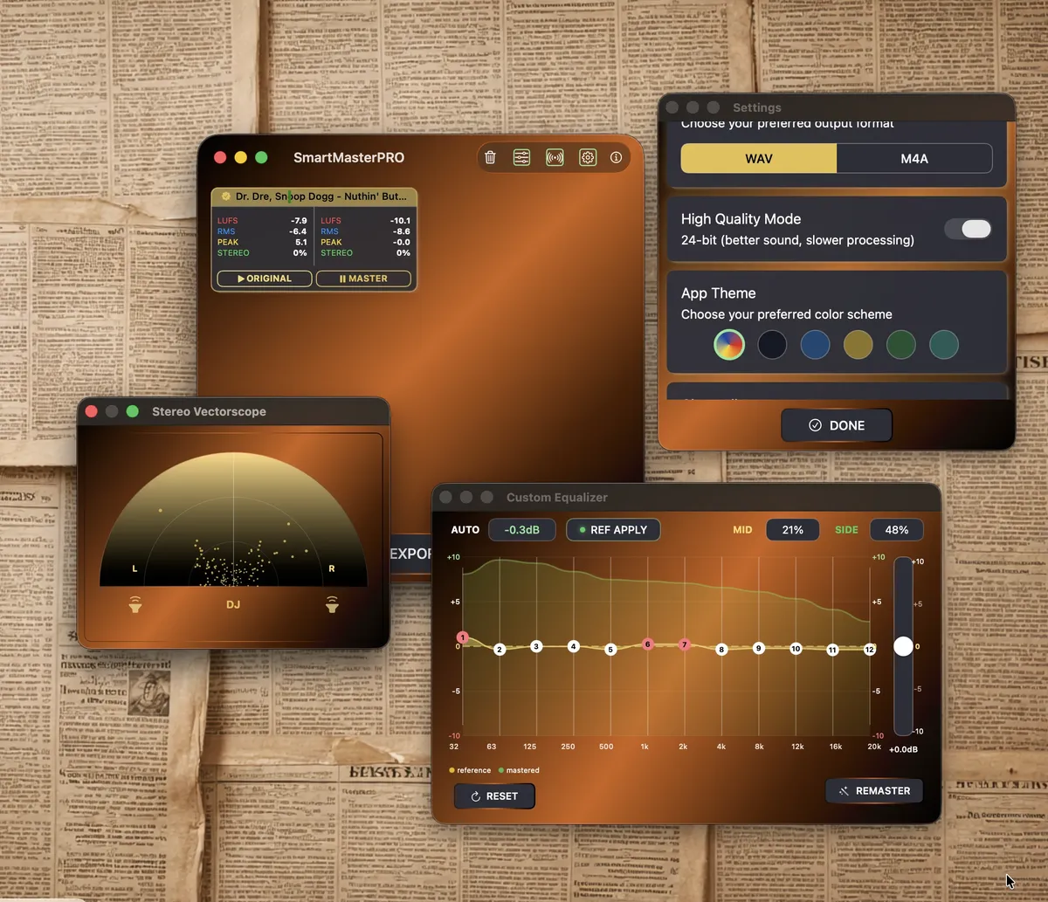Click the left speaker icon in the vectorscope
The image size is (1048, 902).
click(134, 604)
